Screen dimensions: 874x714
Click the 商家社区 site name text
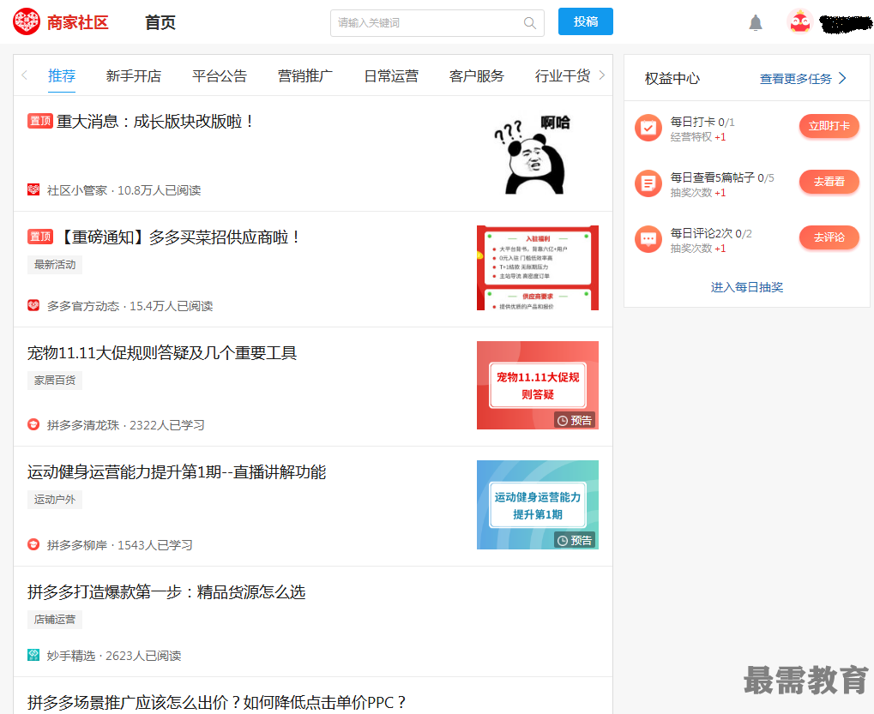coord(77,22)
